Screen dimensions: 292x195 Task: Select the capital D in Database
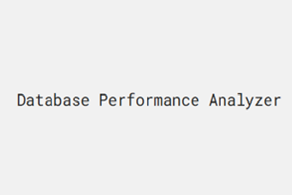(x=21, y=100)
